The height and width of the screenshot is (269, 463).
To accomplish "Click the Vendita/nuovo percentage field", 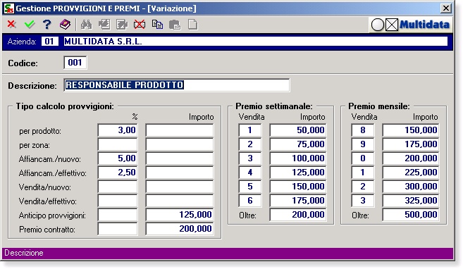I will click(x=118, y=187).
